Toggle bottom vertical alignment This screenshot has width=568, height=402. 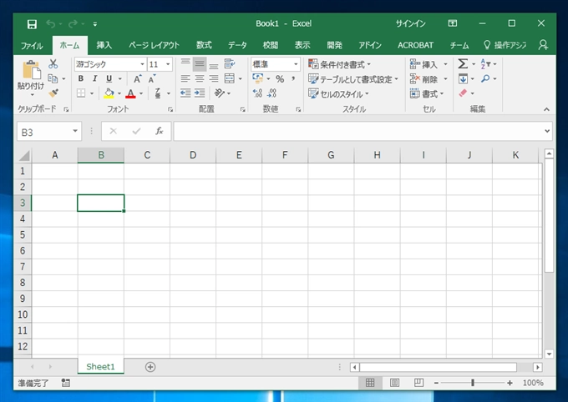coord(214,64)
